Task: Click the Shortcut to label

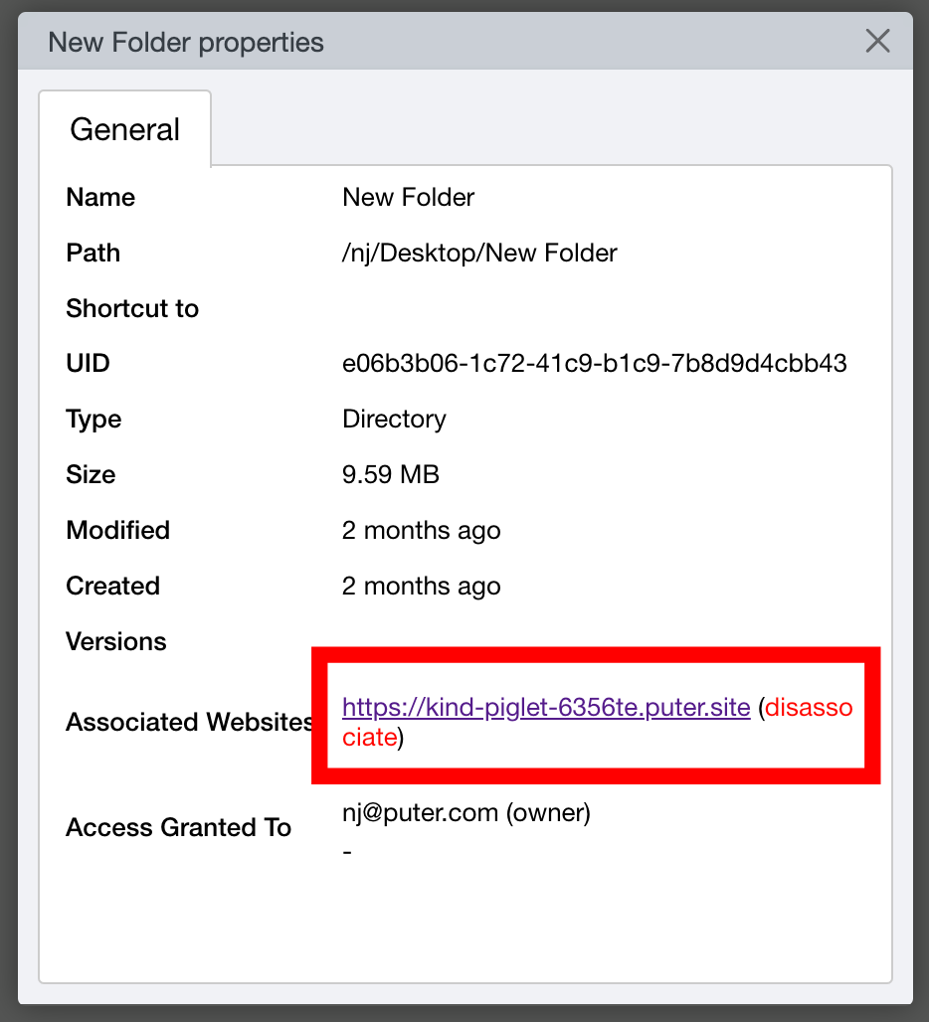Action: pyautogui.click(x=132, y=308)
